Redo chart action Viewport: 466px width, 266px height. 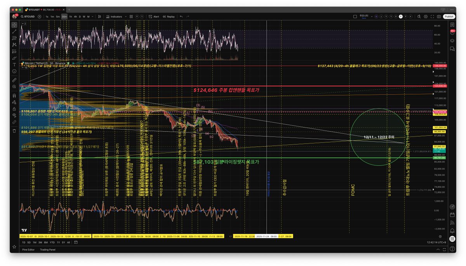pos(188,17)
